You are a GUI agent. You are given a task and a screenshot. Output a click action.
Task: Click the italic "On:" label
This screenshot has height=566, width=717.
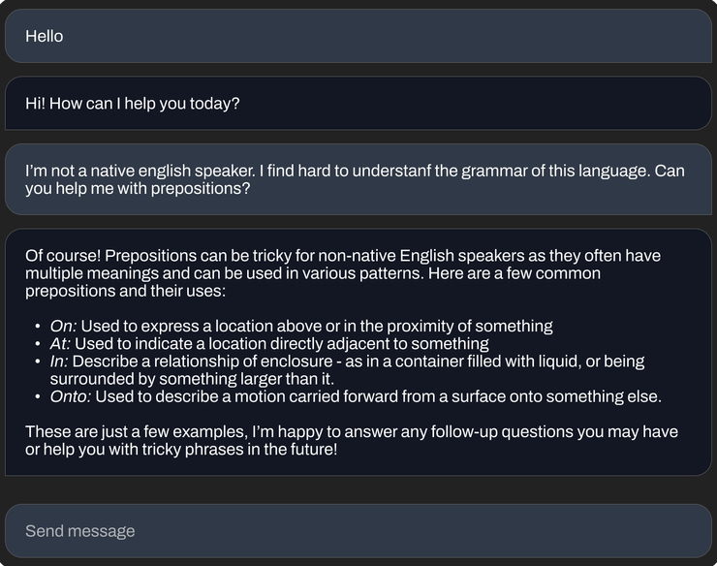(63, 327)
